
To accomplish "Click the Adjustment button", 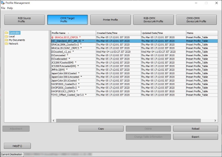I will pyautogui.click(x=16, y=129).
